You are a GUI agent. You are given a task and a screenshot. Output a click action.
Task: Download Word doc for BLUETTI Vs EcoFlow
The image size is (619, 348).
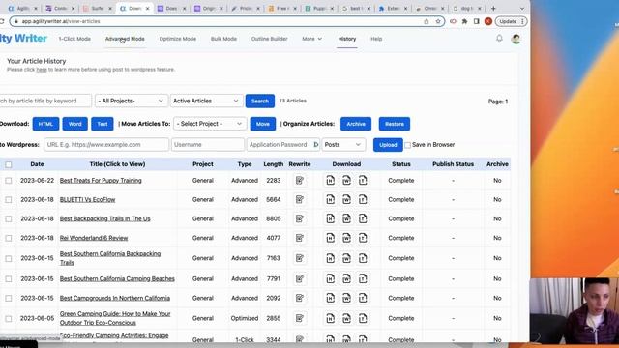(346, 200)
